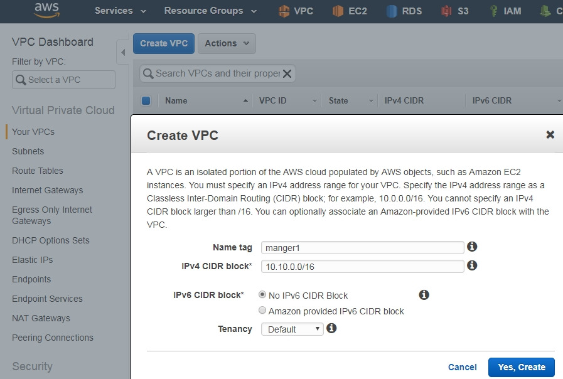Tick the select-all checkbox in VPC table header
Viewport: 563px width, 379px height.
click(x=146, y=100)
